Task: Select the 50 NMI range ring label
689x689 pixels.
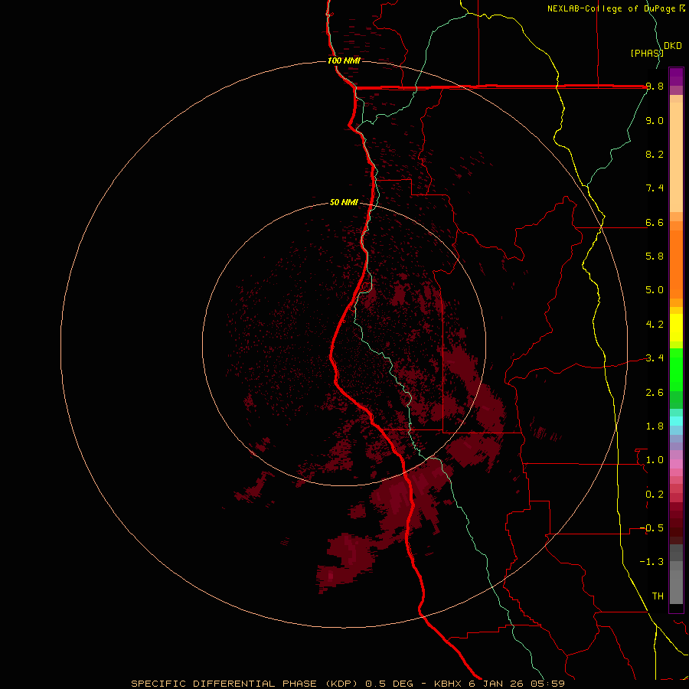Action: [x=344, y=202]
